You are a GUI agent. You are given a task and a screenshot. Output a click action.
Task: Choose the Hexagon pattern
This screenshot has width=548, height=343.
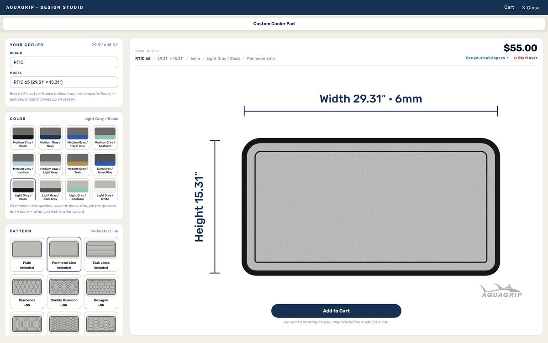click(101, 292)
